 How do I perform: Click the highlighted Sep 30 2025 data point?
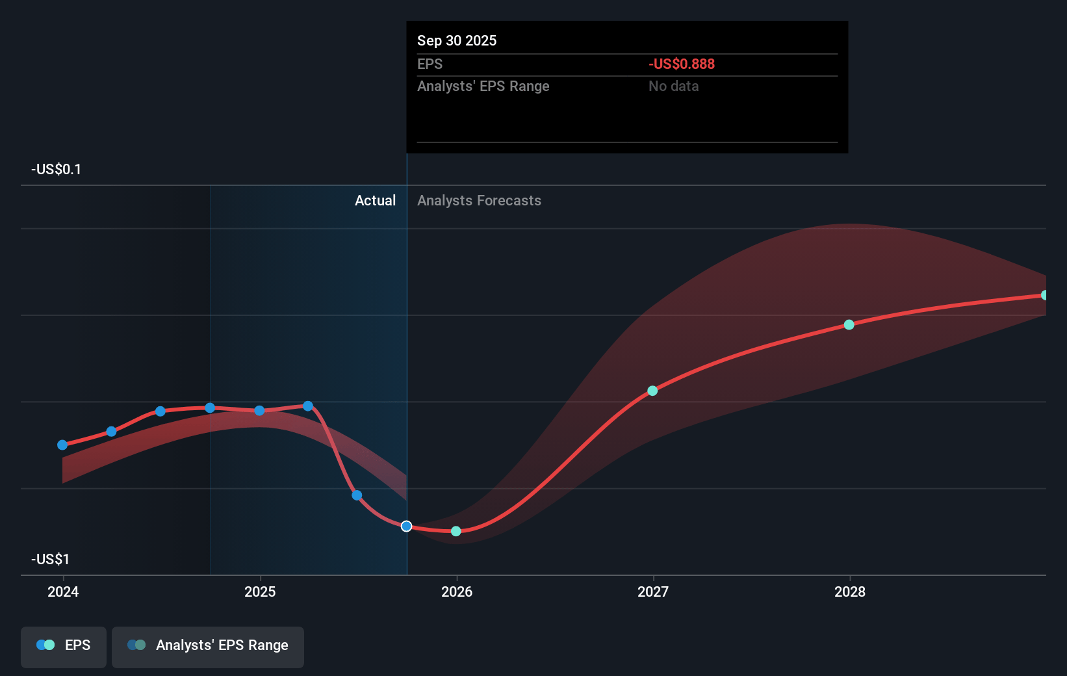coord(406,526)
